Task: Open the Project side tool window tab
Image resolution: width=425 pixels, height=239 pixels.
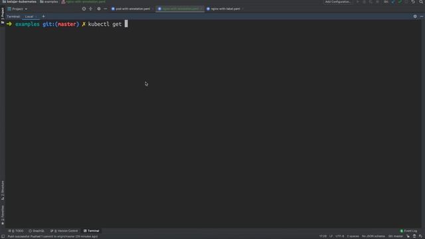Action: [3, 15]
